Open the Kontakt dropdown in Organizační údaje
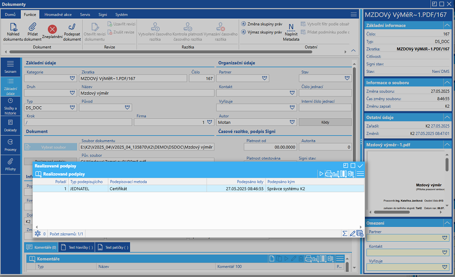 click(292, 93)
